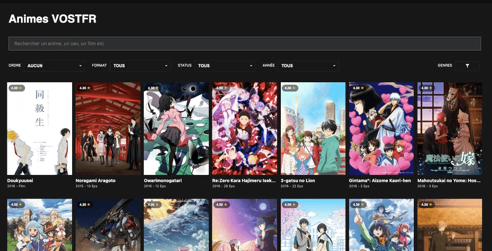Expand the Ordre dropdown set to Aucun

point(55,66)
